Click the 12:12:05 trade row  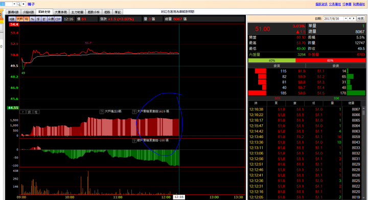pos(305,197)
